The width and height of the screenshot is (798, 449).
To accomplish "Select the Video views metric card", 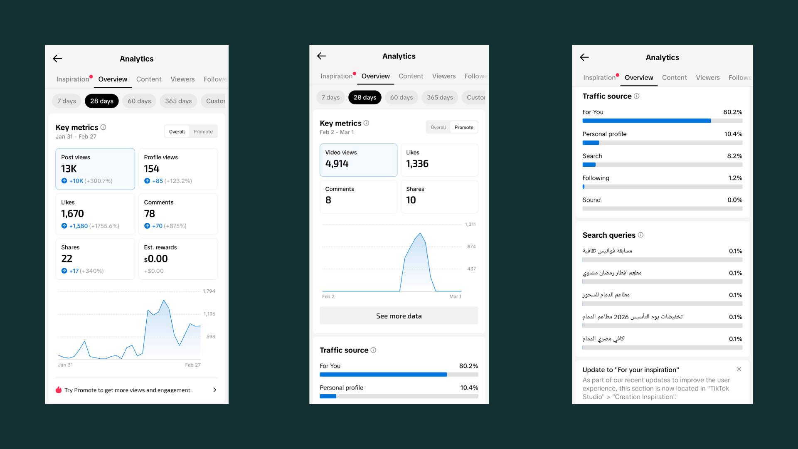I will click(358, 160).
